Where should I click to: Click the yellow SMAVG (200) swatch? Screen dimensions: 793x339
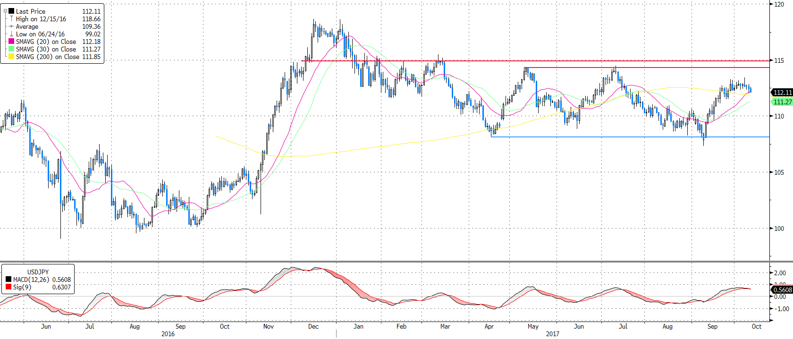coord(11,57)
